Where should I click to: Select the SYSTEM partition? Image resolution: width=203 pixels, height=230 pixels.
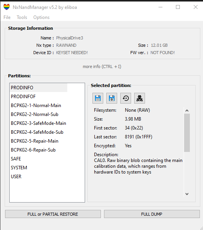pyautogui.click(x=19, y=168)
